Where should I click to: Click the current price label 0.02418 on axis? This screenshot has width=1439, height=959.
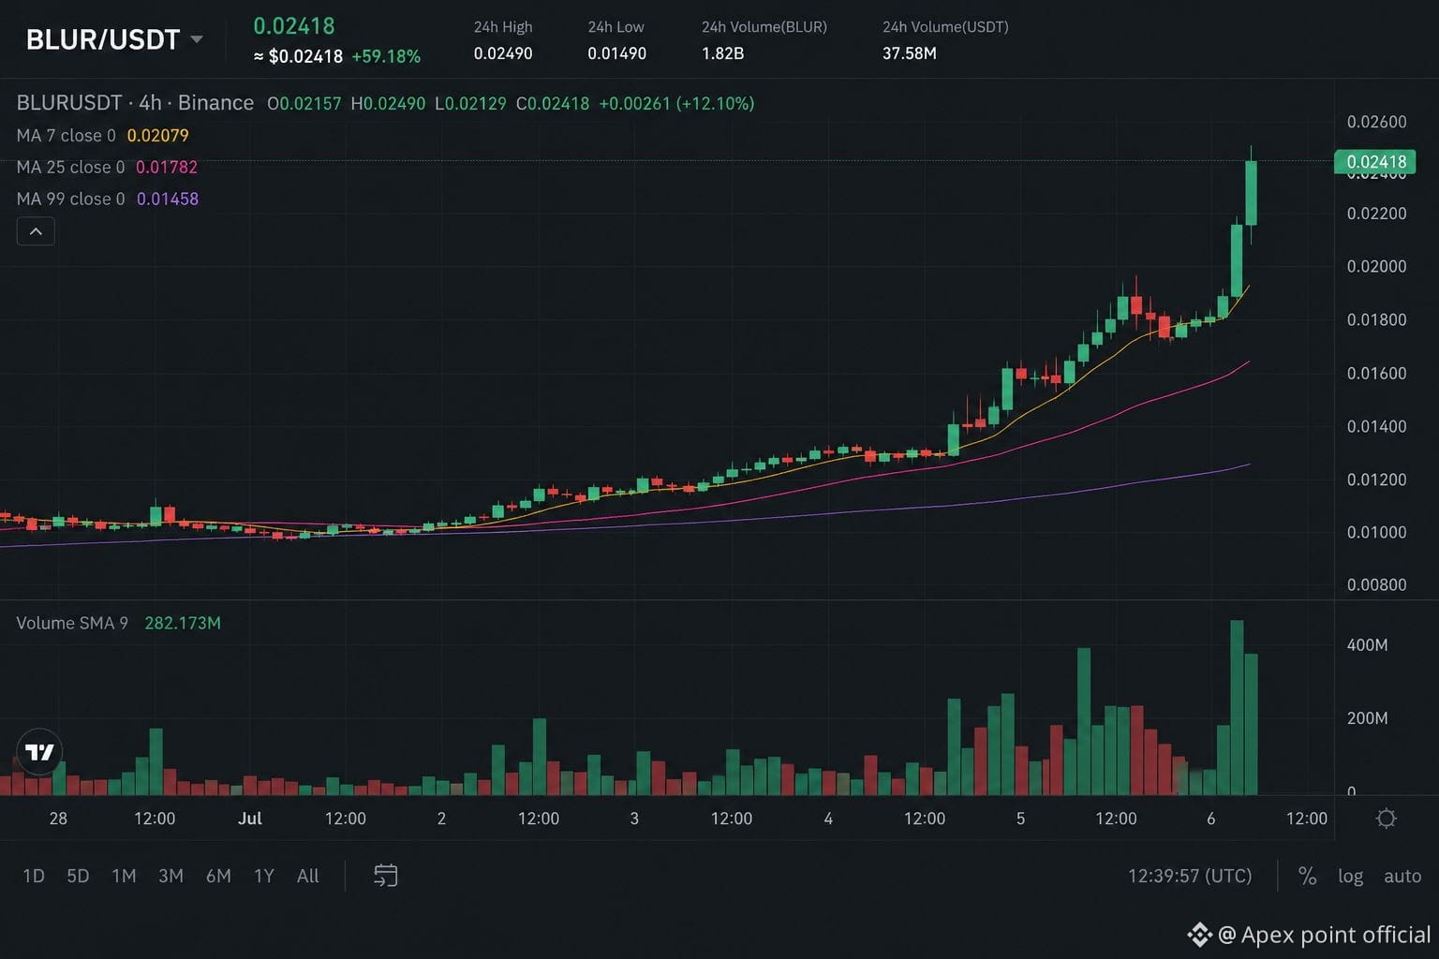coord(1375,162)
